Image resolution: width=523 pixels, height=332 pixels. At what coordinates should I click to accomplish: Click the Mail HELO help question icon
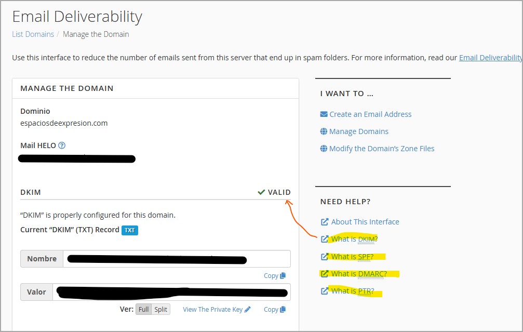(x=62, y=146)
